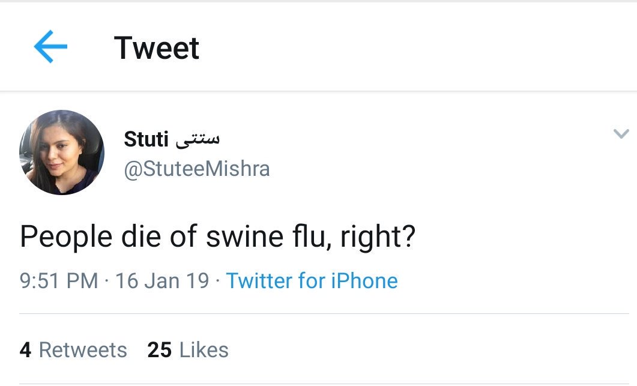Click the Urdu script name beside Stuti
Screen dimensions: 637x386
tap(198, 139)
